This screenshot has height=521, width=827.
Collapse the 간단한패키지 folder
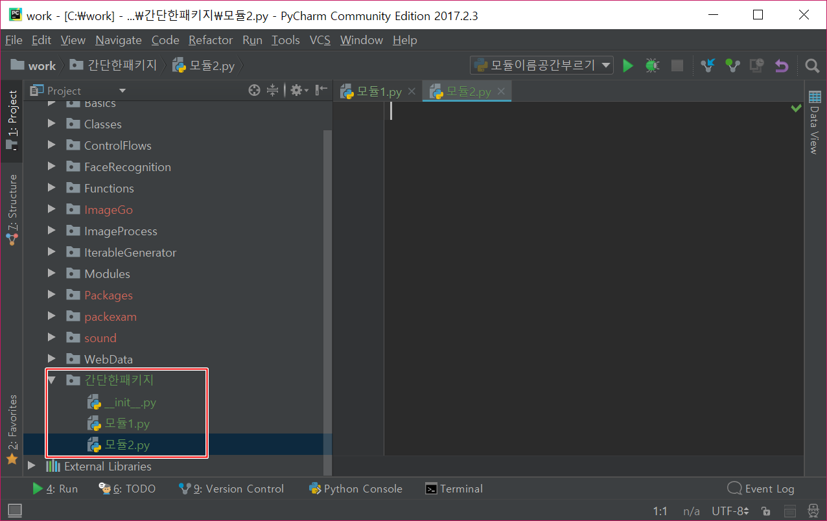click(52, 380)
